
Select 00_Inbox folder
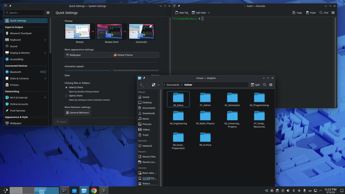pos(178,99)
